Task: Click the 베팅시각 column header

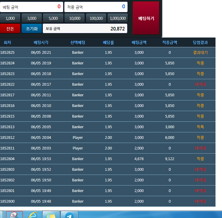Action: [x=41, y=42]
